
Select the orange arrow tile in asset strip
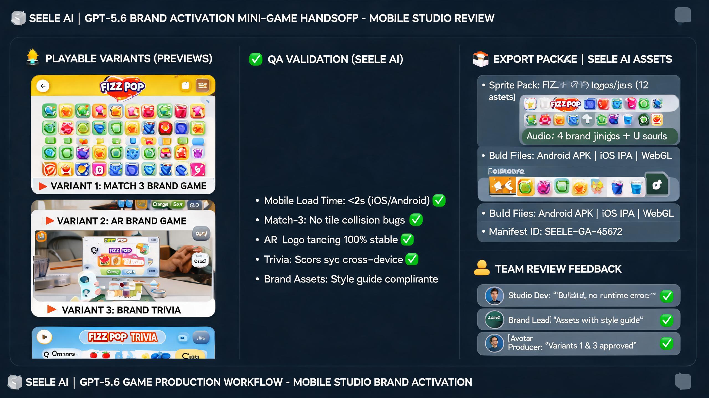pyautogui.click(x=502, y=186)
